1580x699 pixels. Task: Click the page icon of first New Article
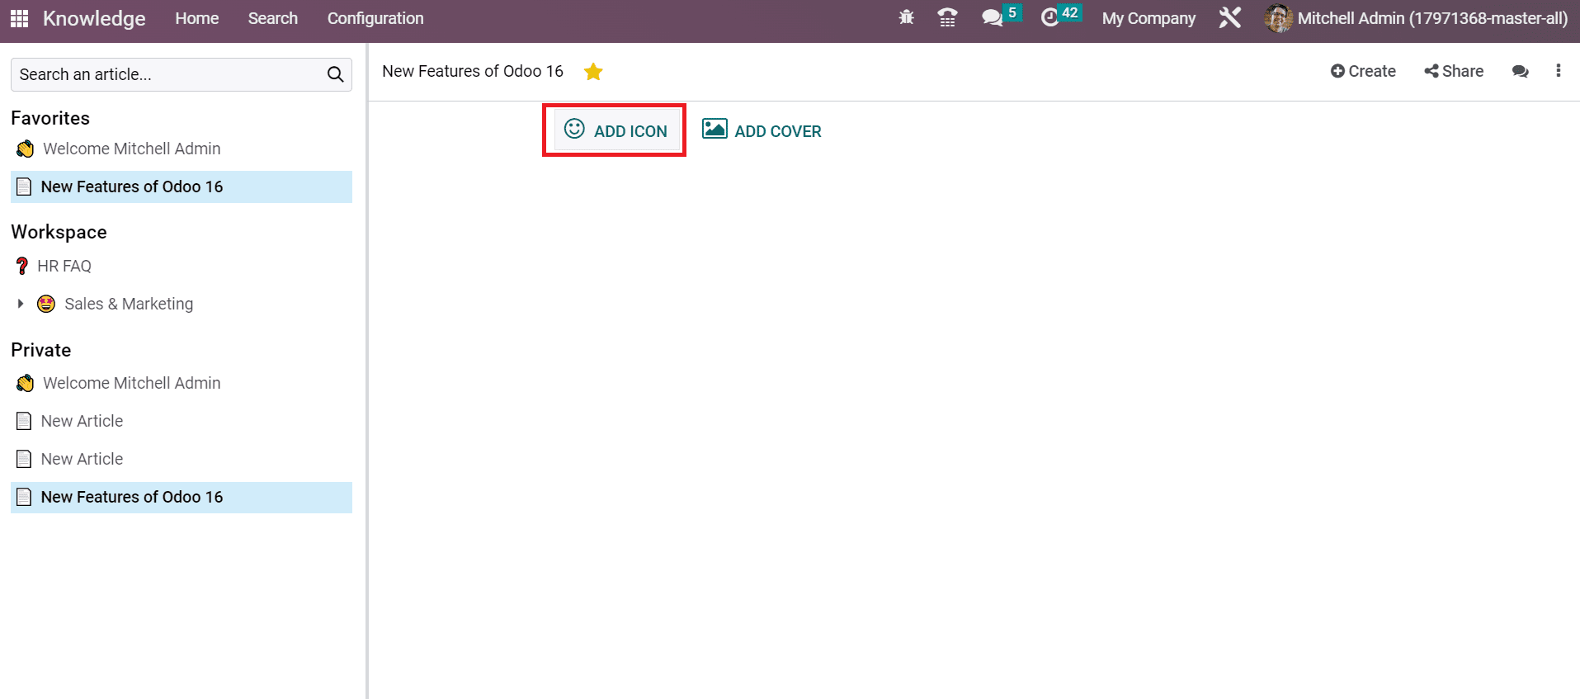point(24,421)
